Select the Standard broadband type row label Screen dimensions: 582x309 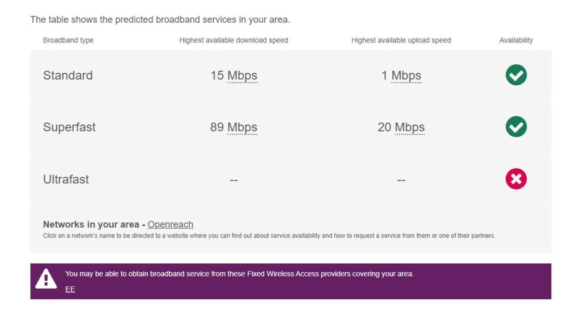[68, 76]
